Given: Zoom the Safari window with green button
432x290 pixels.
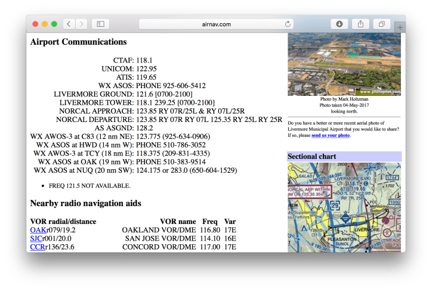Looking at the screenshot, I should (x=54, y=24).
